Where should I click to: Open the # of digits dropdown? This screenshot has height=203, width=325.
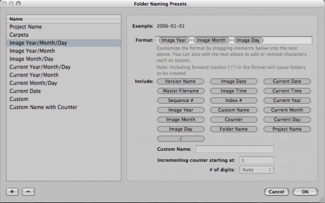click(256, 170)
